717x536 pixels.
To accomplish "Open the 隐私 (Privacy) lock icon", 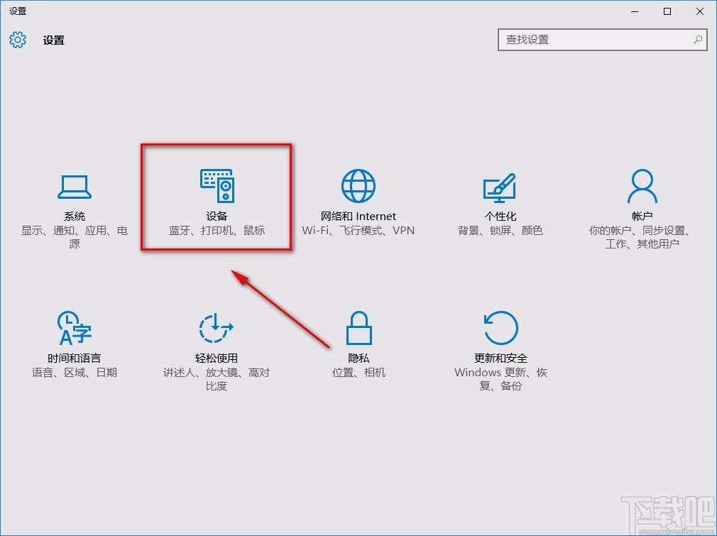I will 358,327.
